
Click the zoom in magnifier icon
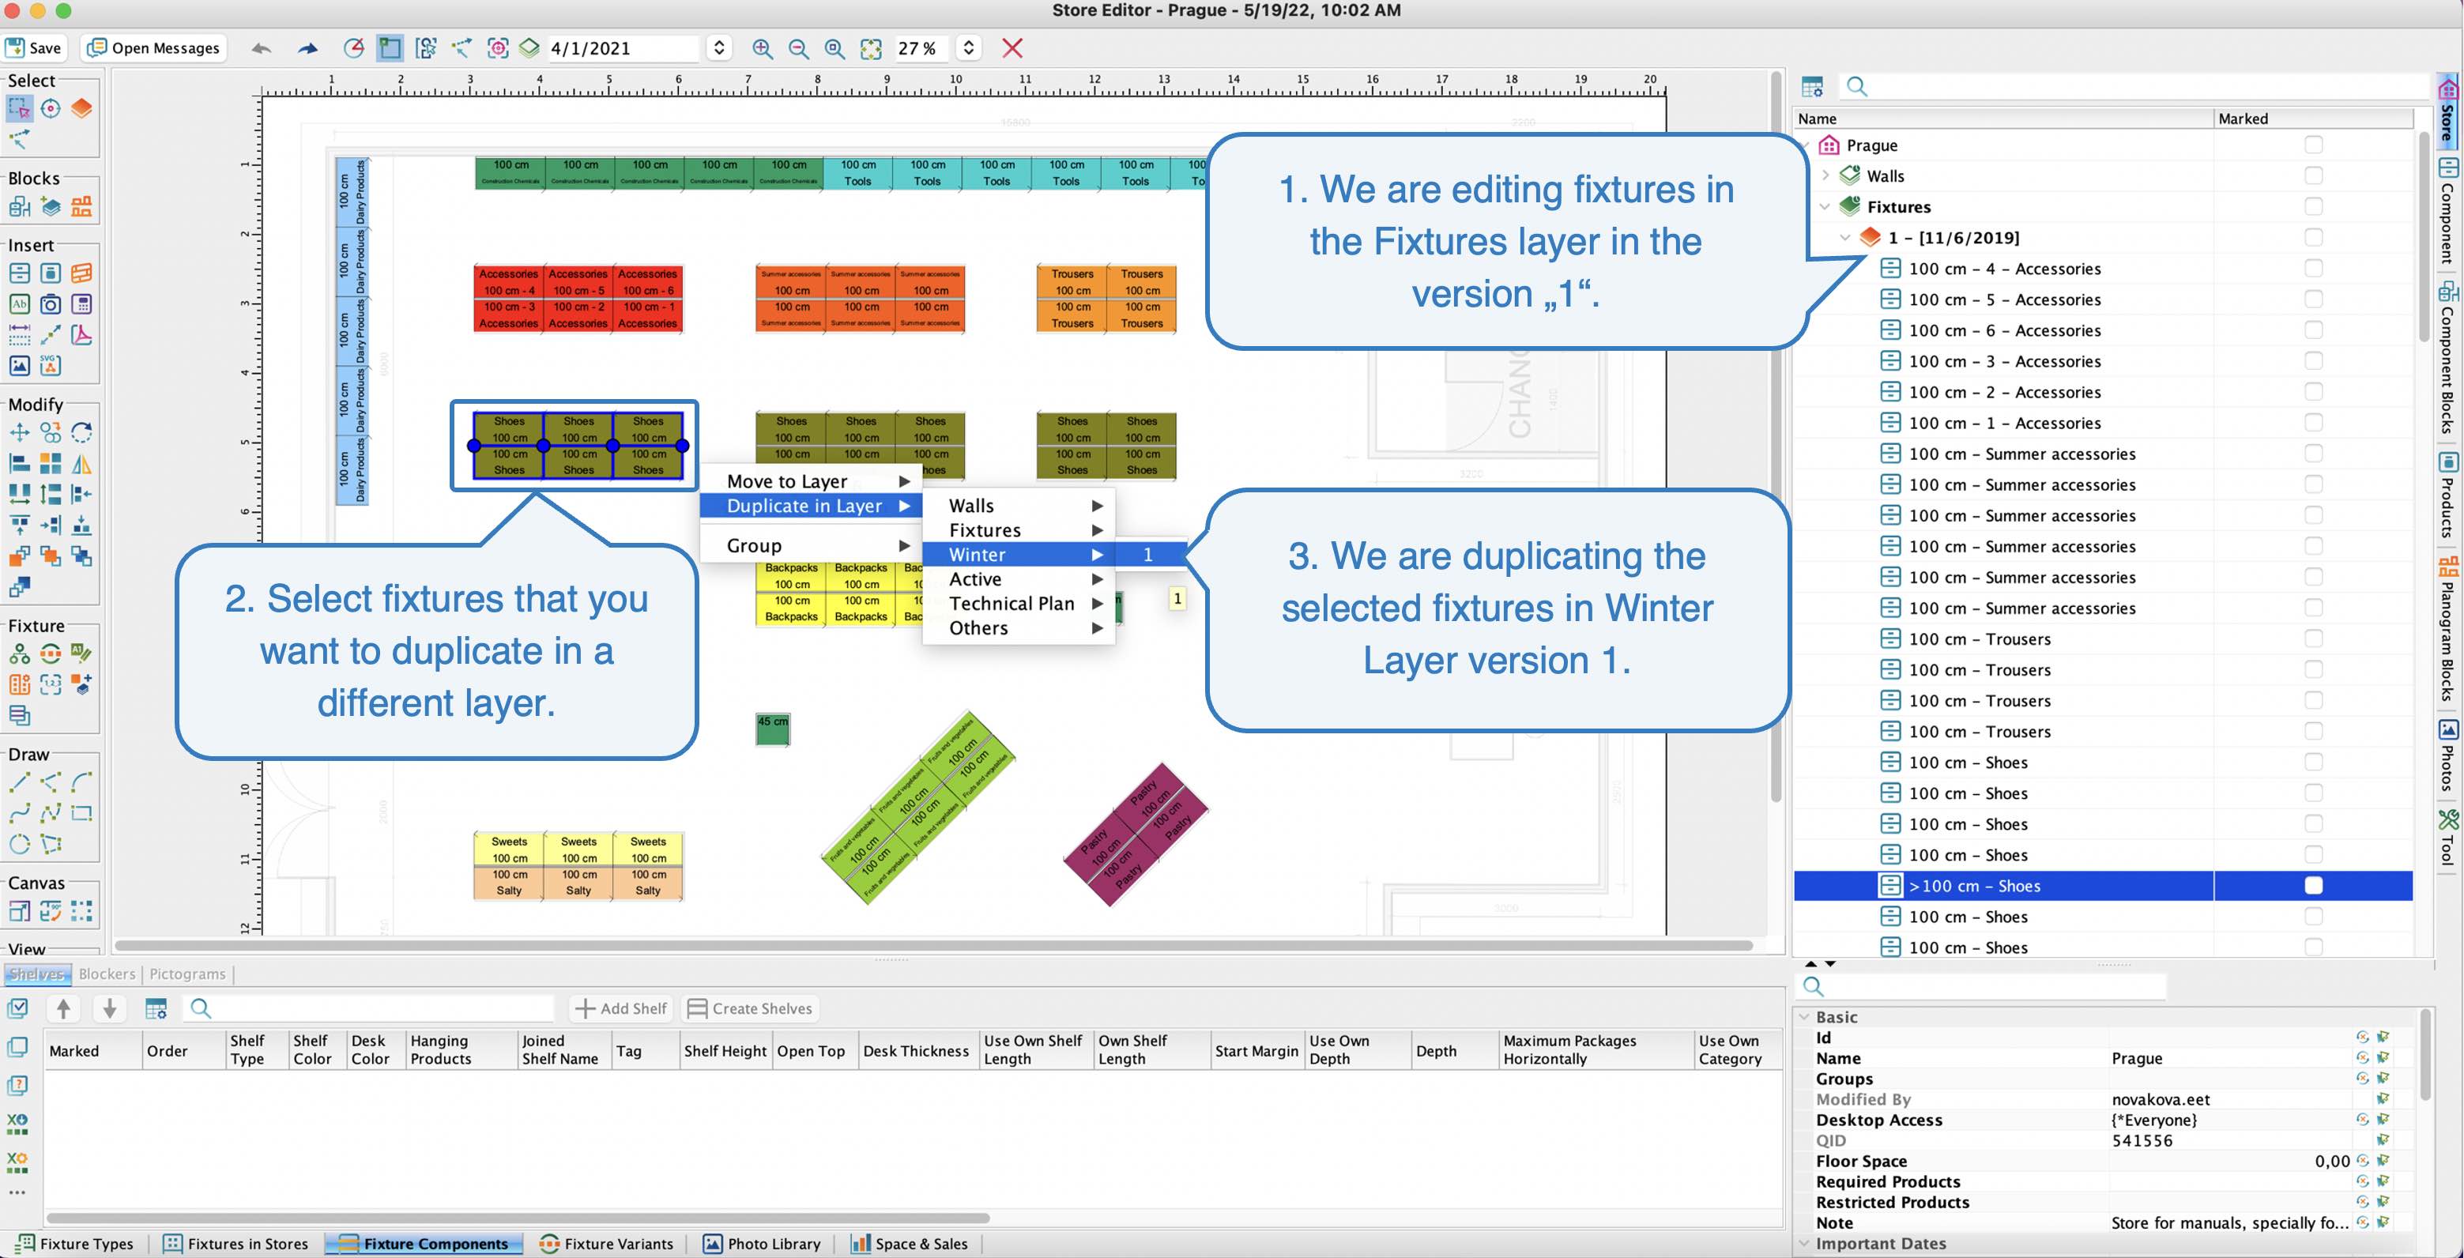[x=763, y=48]
